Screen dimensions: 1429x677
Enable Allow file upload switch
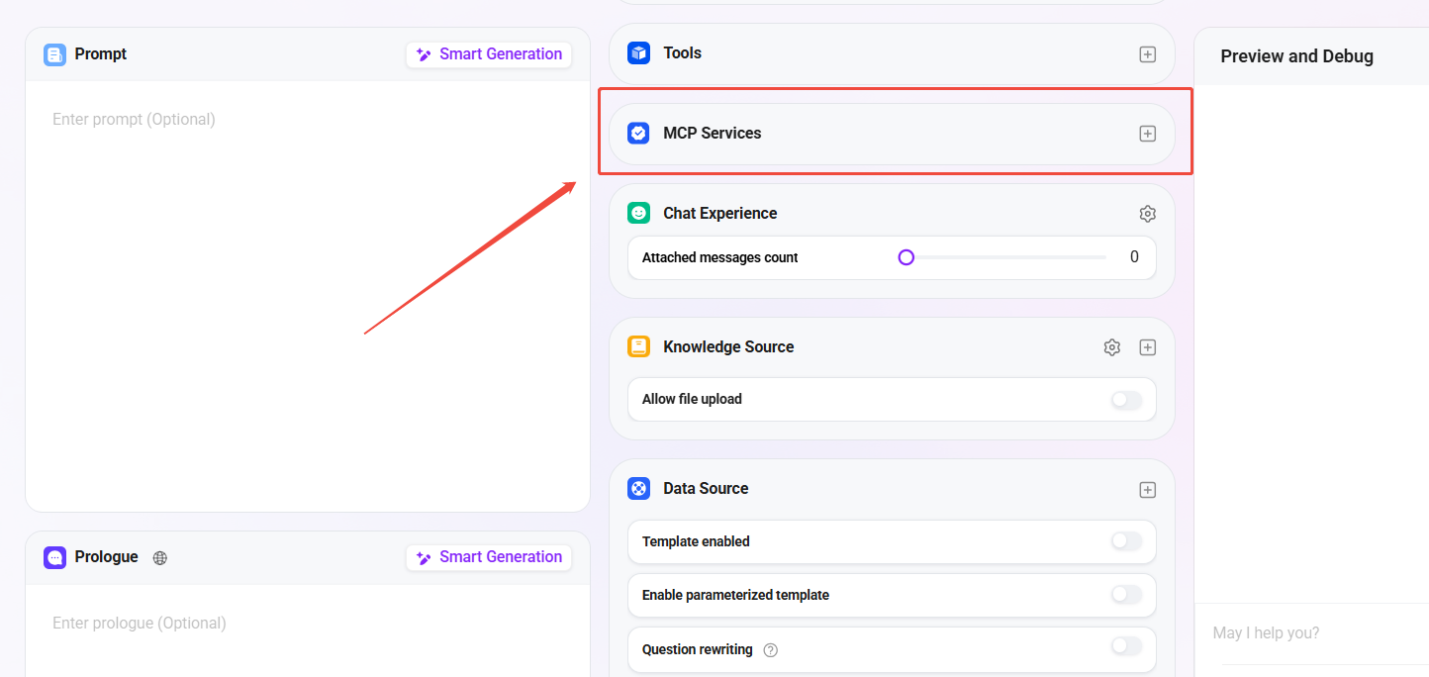1126,400
